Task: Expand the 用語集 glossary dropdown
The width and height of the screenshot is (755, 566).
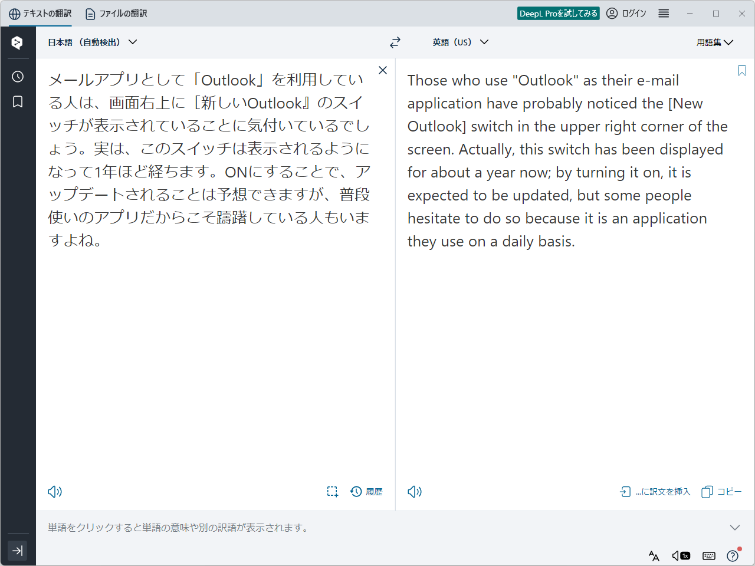Action: click(715, 42)
